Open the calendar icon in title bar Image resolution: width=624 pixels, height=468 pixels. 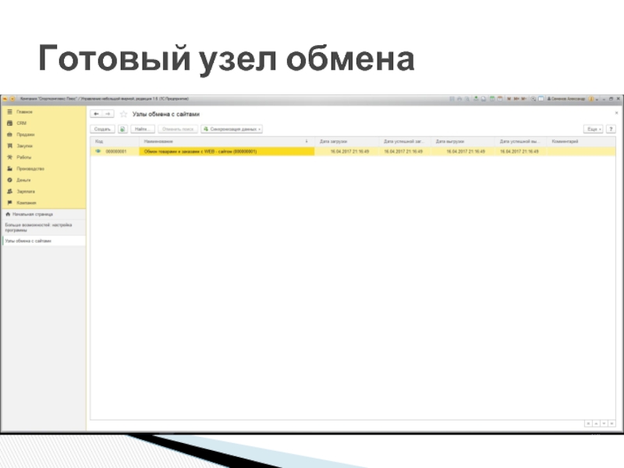pos(500,99)
